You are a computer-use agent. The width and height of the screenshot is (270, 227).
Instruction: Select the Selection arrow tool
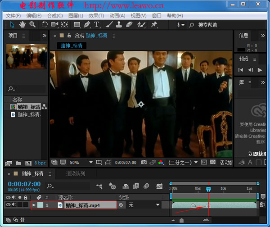(12, 25)
